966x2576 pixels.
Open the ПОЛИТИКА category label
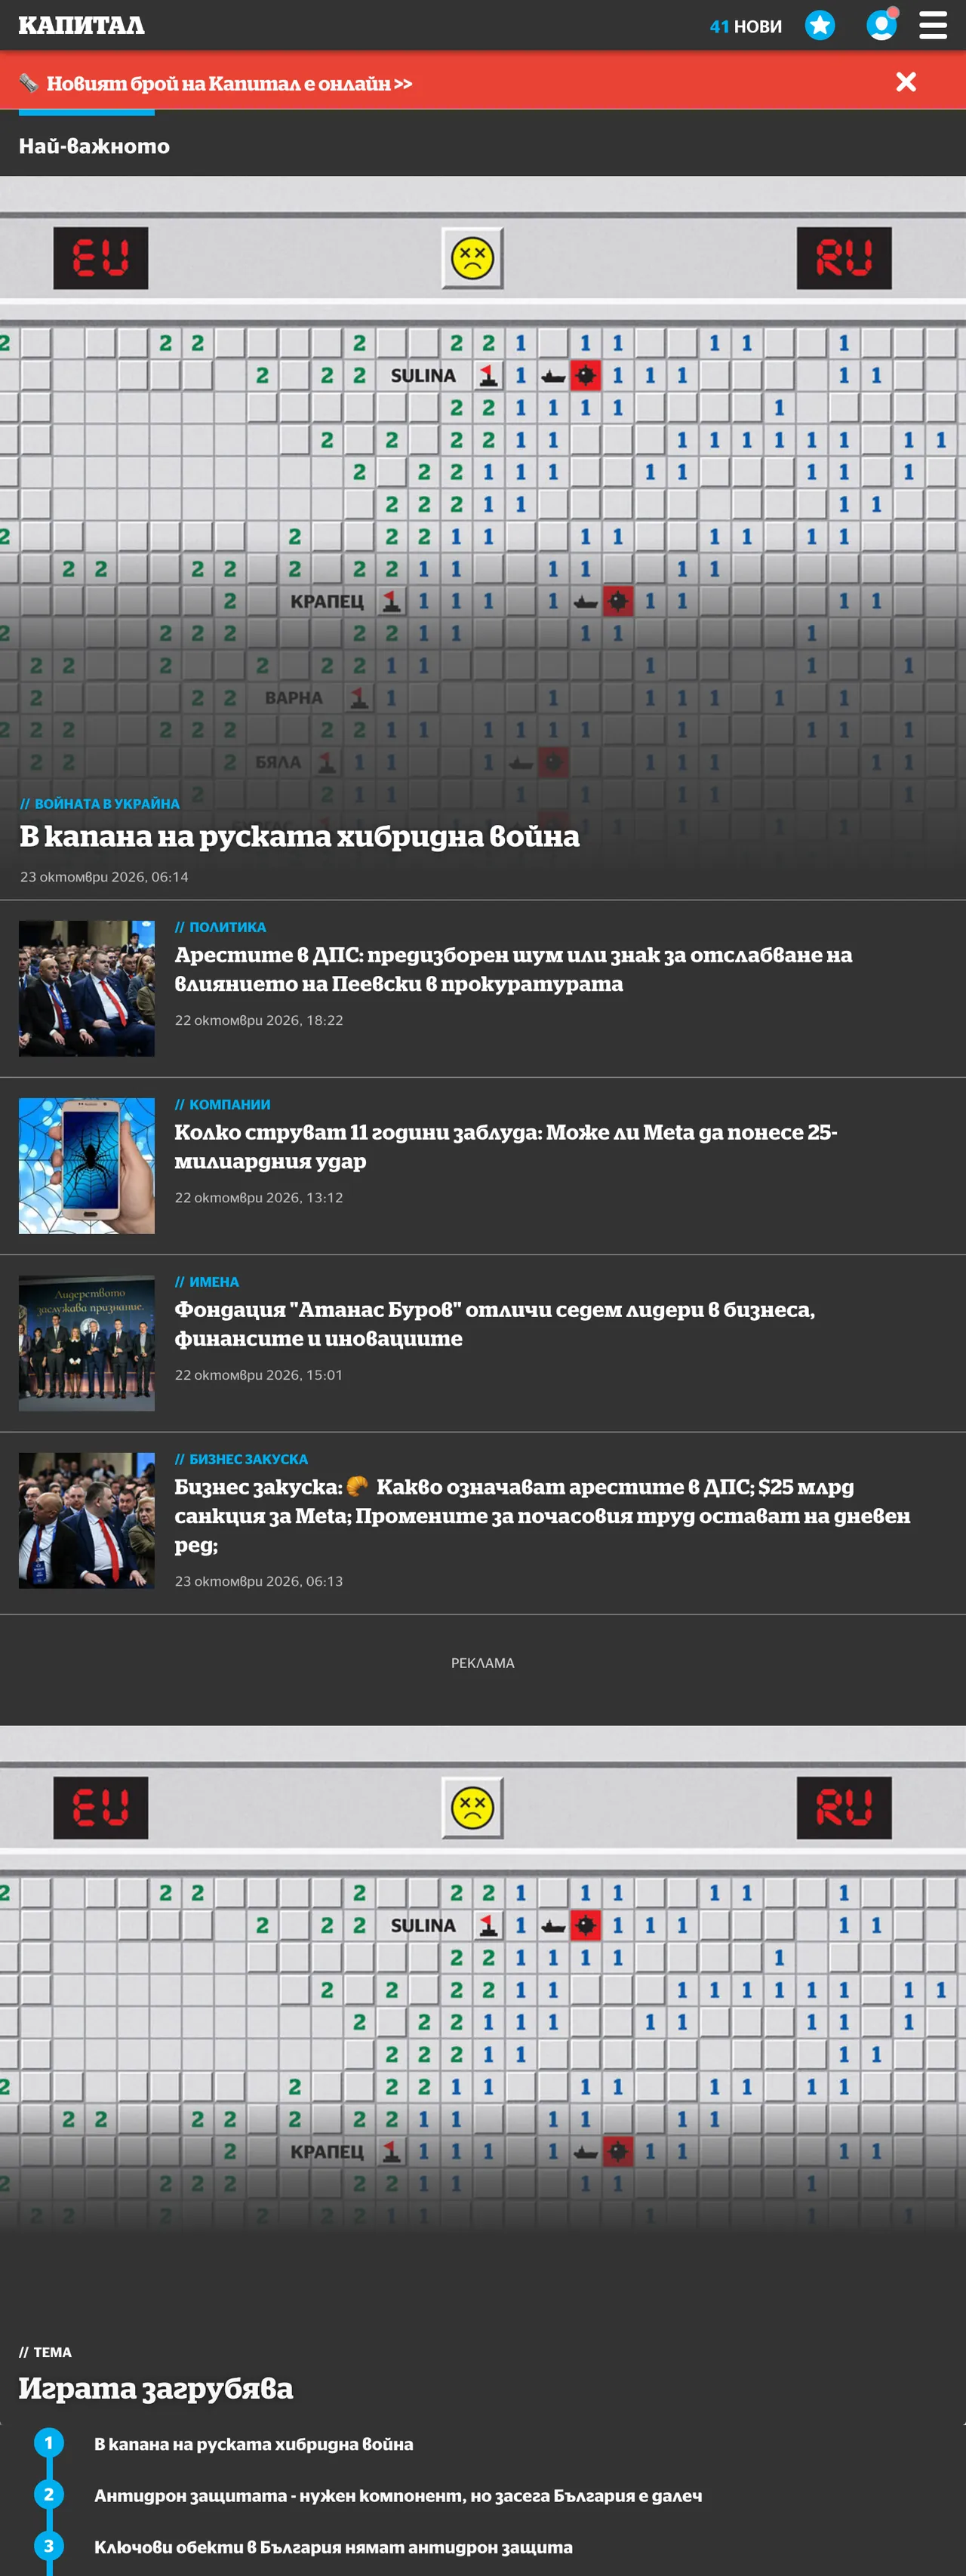[221, 927]
